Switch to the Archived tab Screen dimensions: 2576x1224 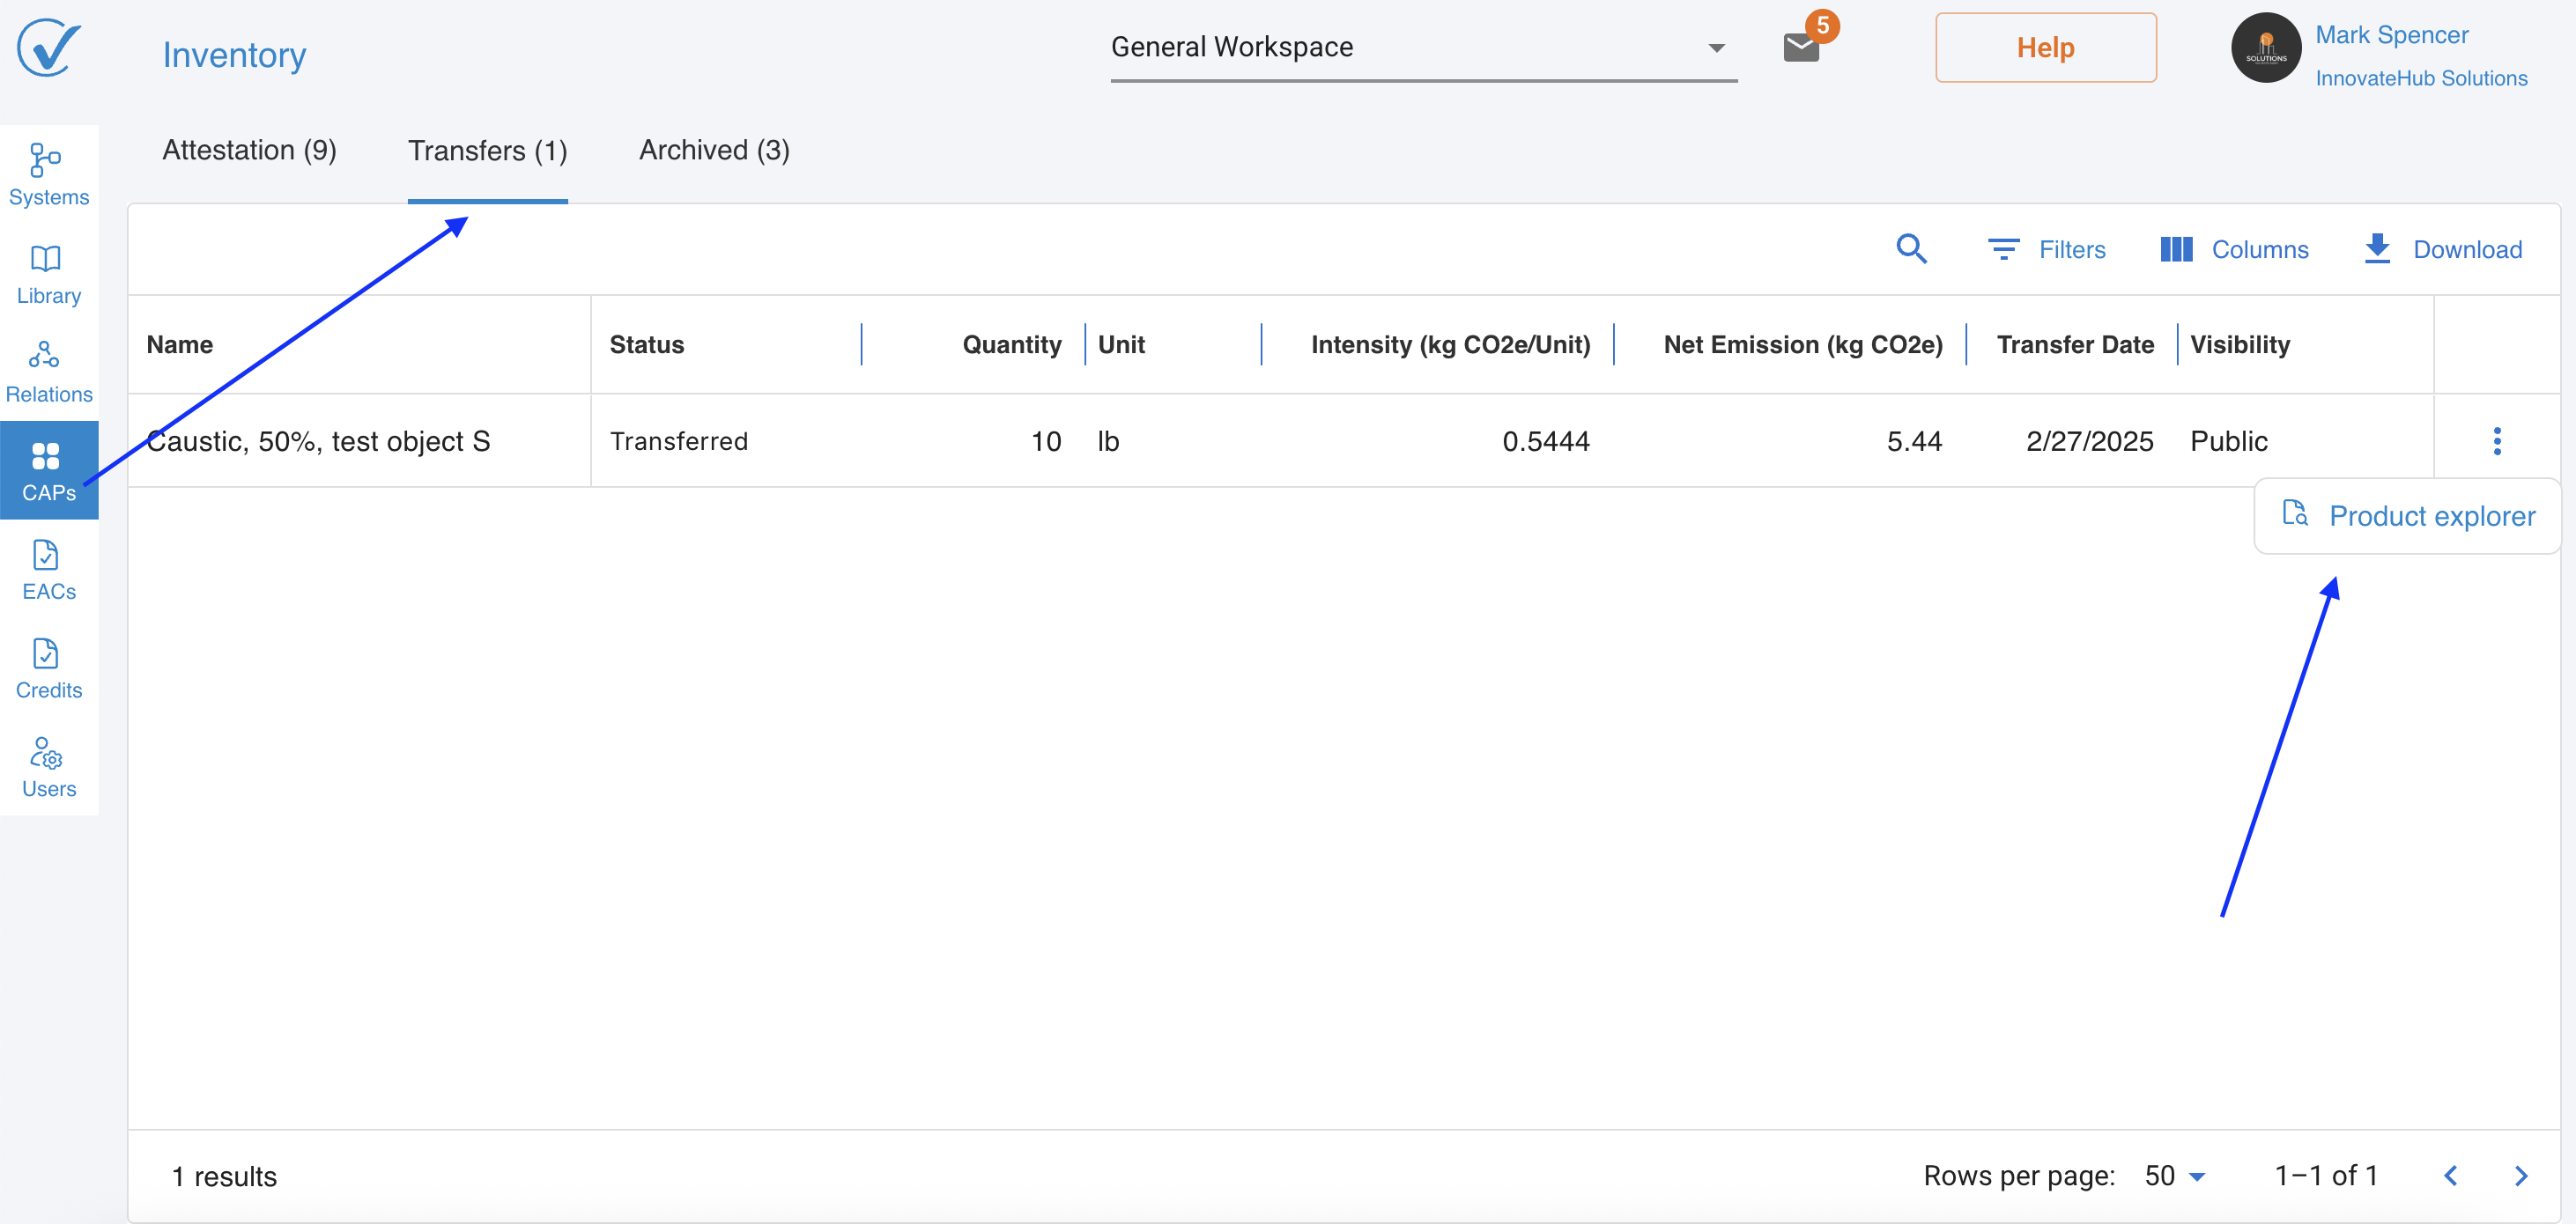tap(713, 150)
